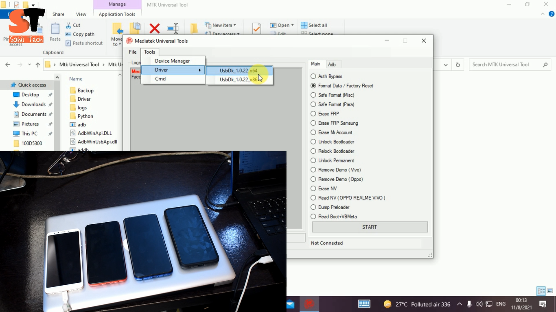This screenshot has width=556, height=312.
Task: Open the Share ribbon tab in Explorer
Action: [58, 14]
